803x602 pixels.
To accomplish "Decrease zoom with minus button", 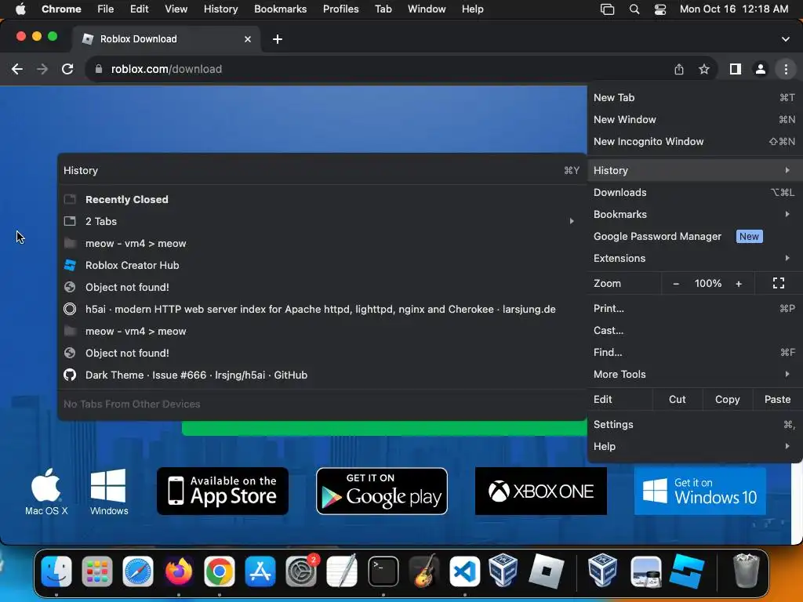I will pyautogui.click(x=676, y=284).
